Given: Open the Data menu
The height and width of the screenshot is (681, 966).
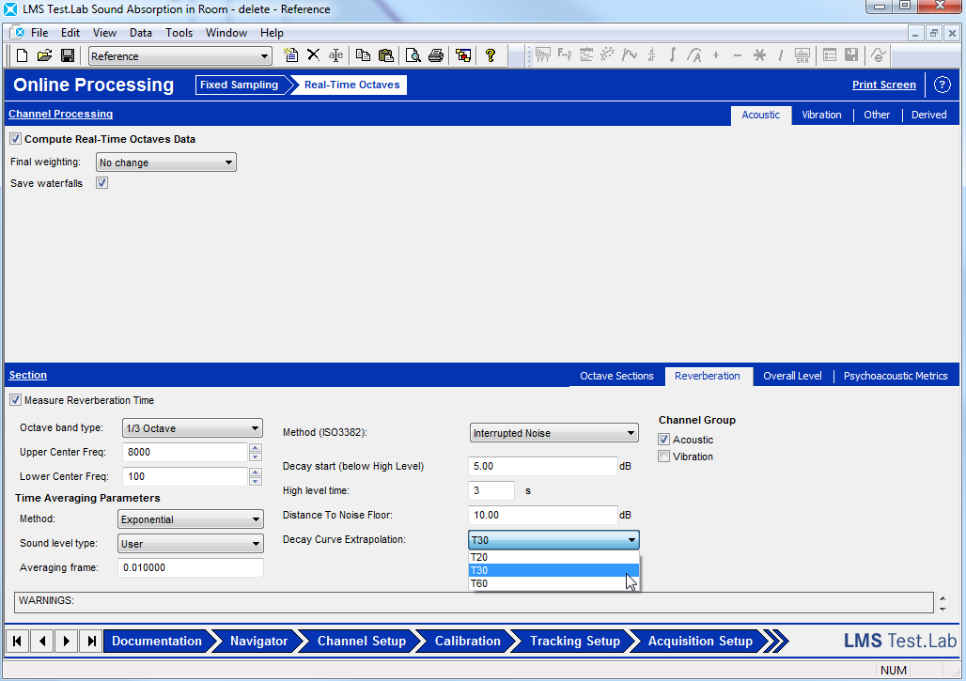Looking at the screenshot, I should (x=140, y=33).
